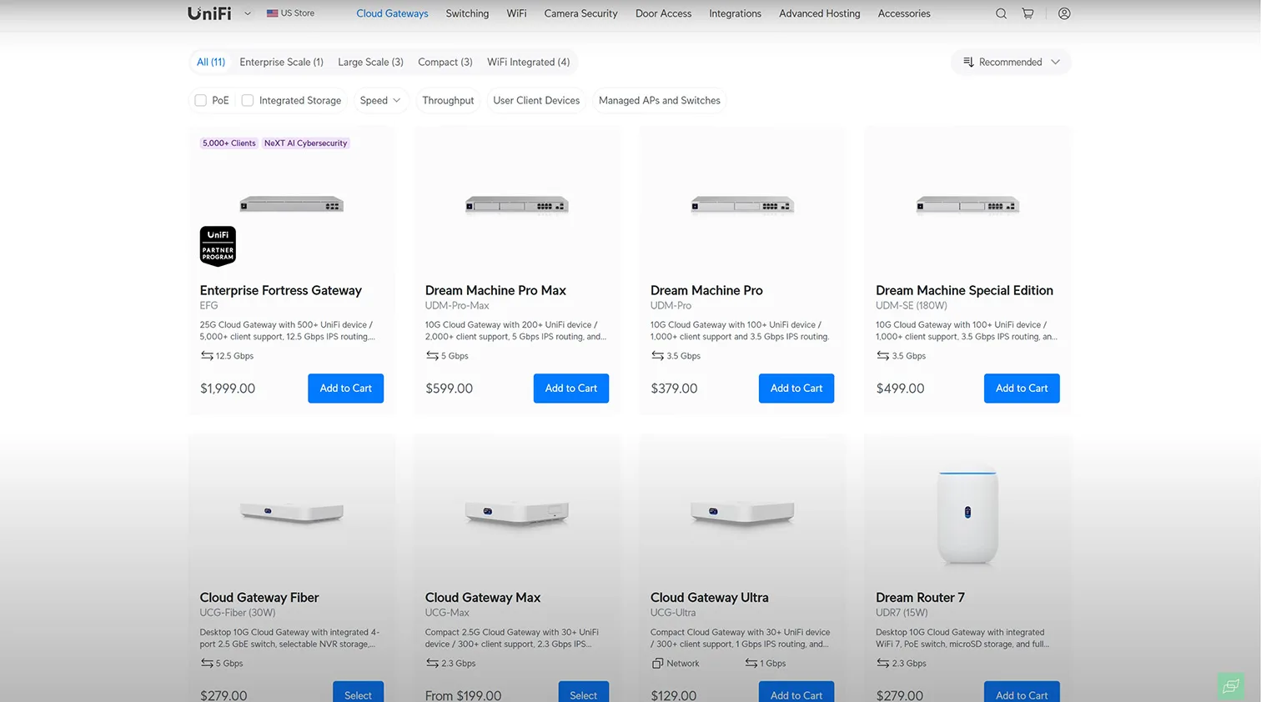Click the UniFi Partner Program badge
Image resolution: width=1261 pixels, height=702 pixels.
click(218, 246)
